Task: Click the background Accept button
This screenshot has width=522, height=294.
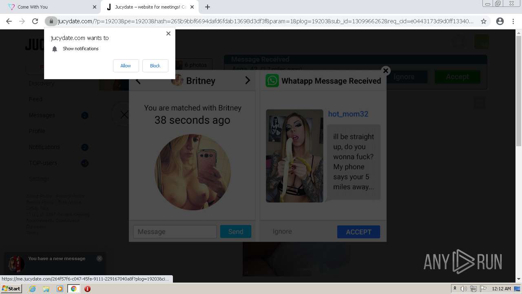Action: [x=457, y=77]
